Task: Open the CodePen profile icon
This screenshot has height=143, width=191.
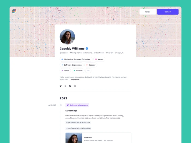Action: pyautogui.click(x=75, y=86)
